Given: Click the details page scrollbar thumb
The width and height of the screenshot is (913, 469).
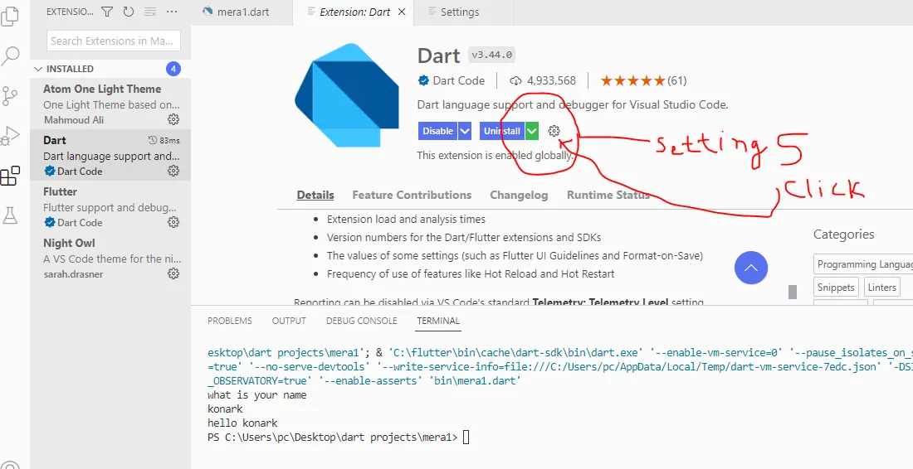Looking at the screenshot, I should pos(793,292).
